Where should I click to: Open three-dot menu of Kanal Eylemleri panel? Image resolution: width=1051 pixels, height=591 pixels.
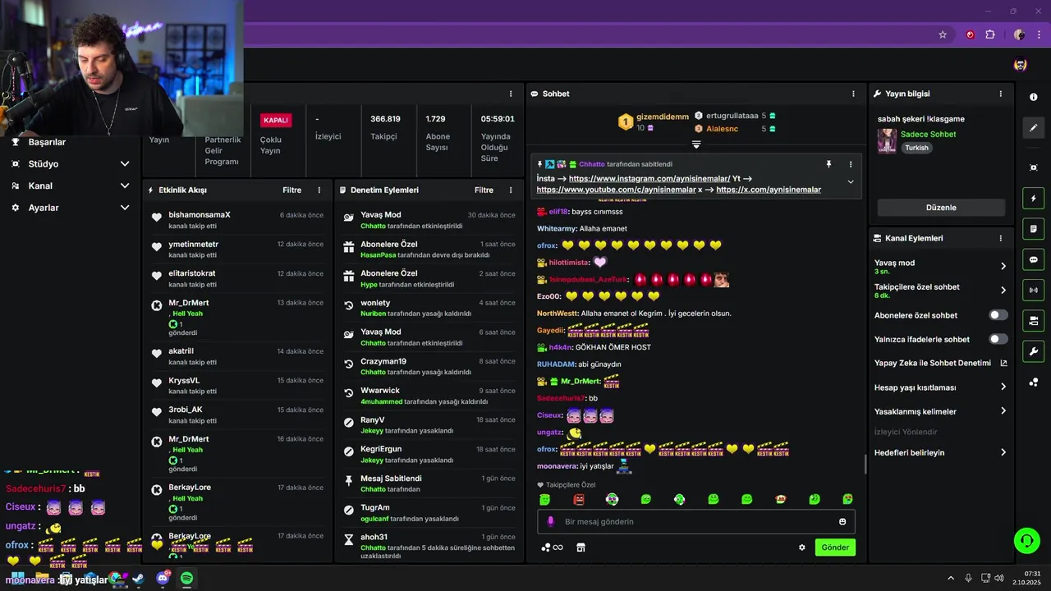1000,238
